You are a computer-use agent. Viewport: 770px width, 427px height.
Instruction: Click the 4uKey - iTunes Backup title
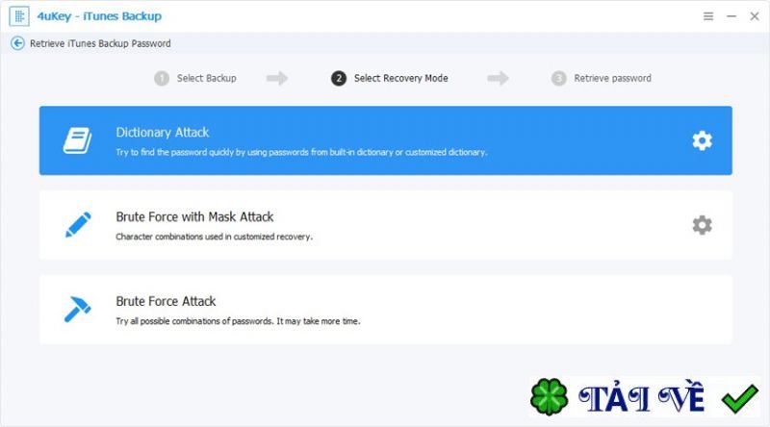click(x=99, y=16)
